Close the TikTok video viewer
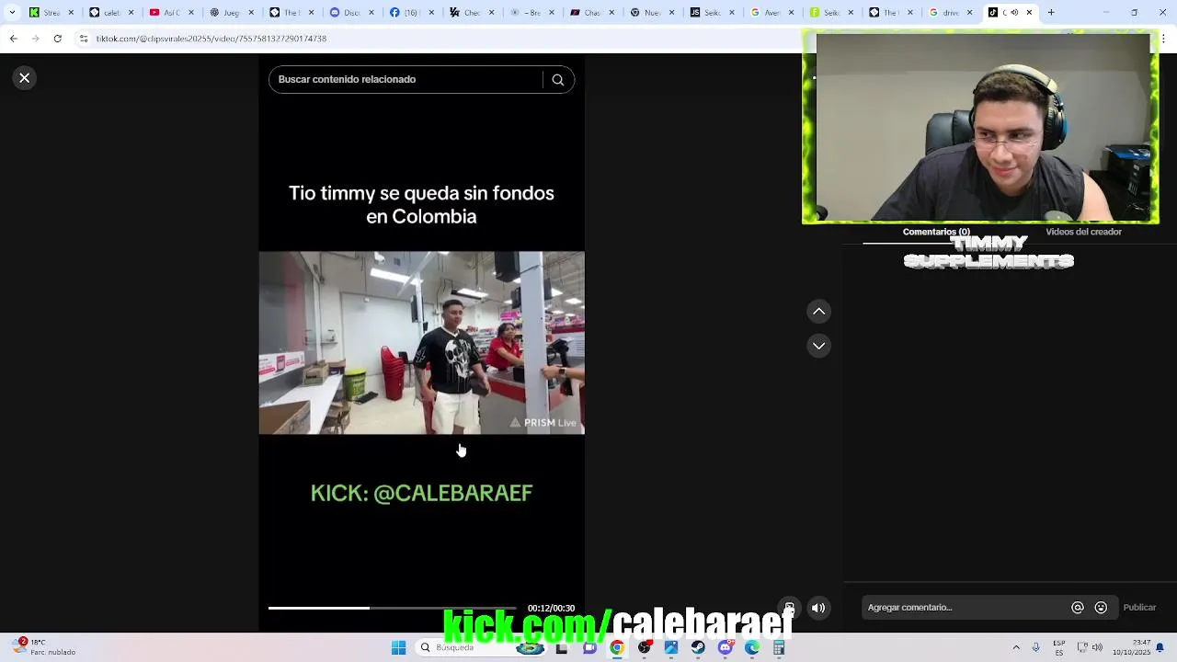This screenshot has width=1177, height=662. (x=25, y=78)
